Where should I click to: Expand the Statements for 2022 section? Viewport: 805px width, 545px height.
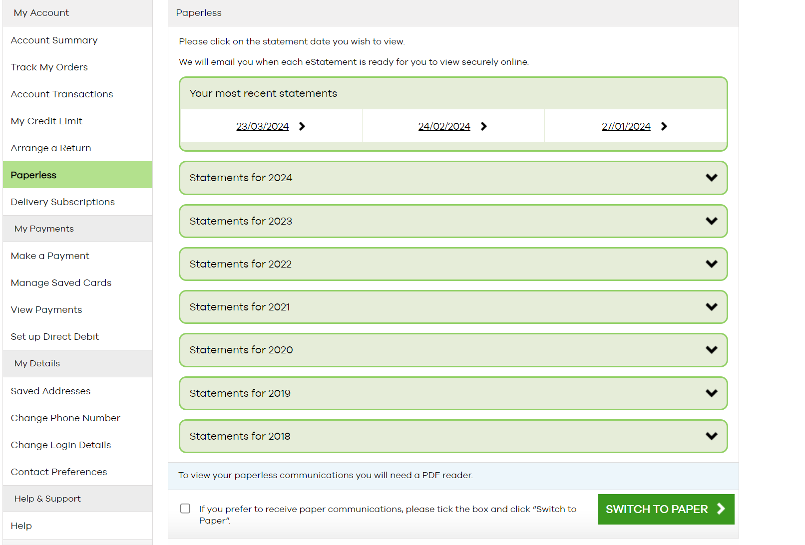coord(452,264)
